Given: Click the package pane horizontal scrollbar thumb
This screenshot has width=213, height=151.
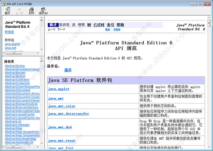Looking at the screenshot, I should click(14, 53).
